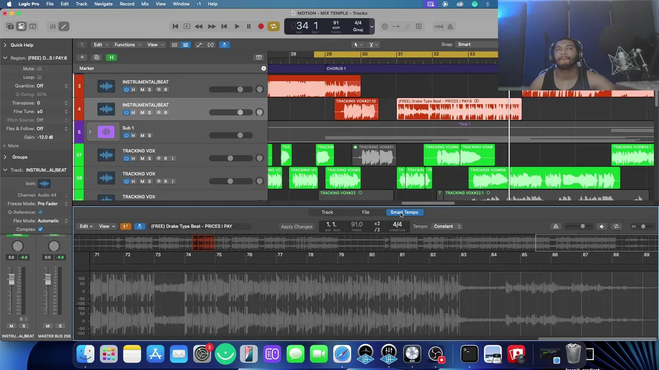Collapse the Region inspector section
Image resolution: width=659 pixels, height=370 pixels.
5,58
